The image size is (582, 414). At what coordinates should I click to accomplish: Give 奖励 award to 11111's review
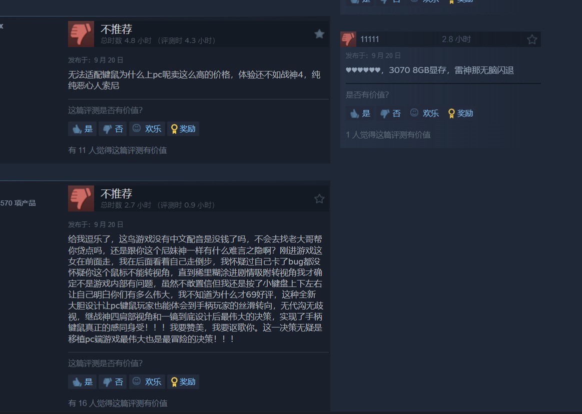coord(460,113)
